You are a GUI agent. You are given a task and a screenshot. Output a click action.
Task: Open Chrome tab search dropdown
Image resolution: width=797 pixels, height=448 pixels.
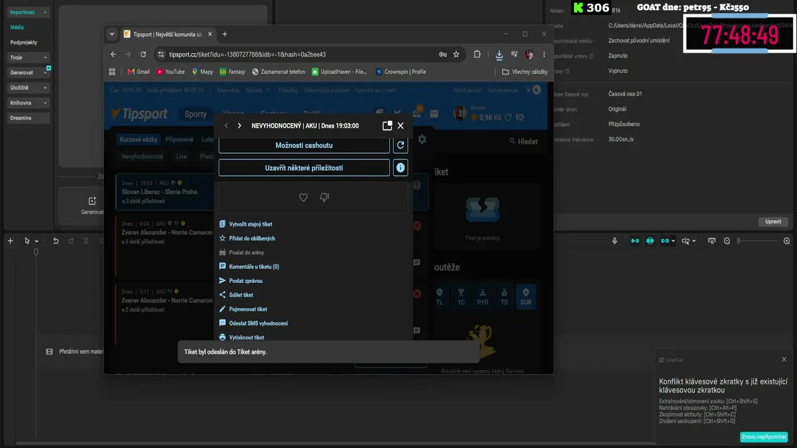pyautogui.click(x=112, y=34)
